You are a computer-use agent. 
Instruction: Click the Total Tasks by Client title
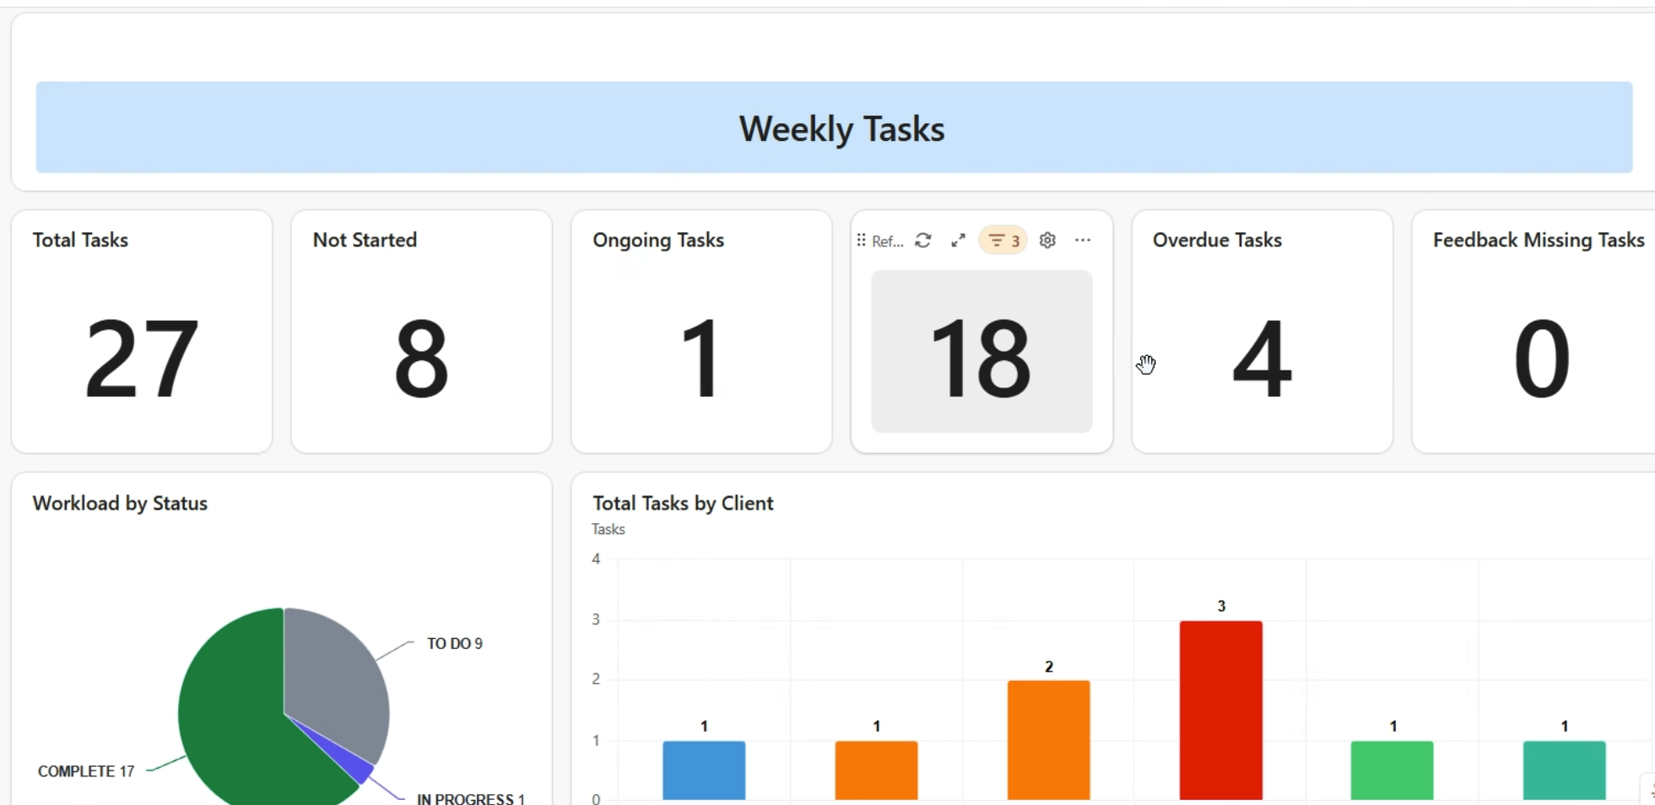pos(683,503)
